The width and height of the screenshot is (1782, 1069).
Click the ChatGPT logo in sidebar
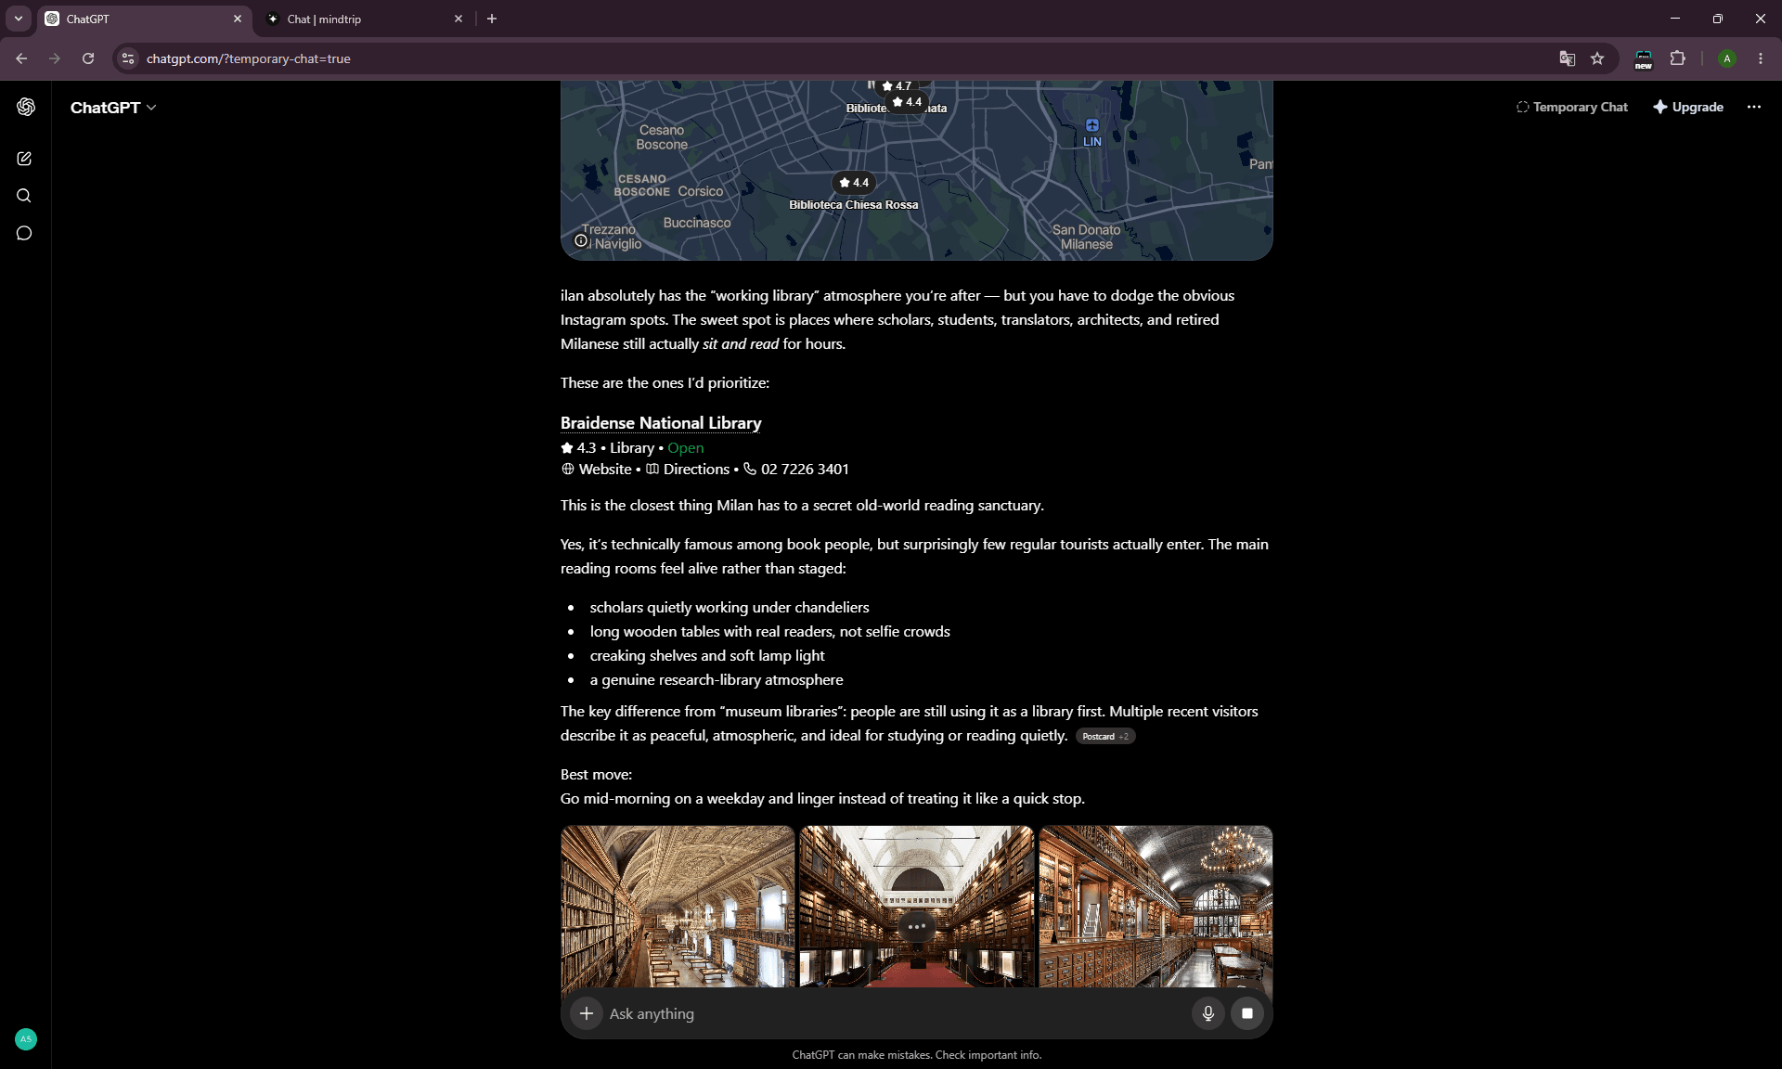point(25,107)
